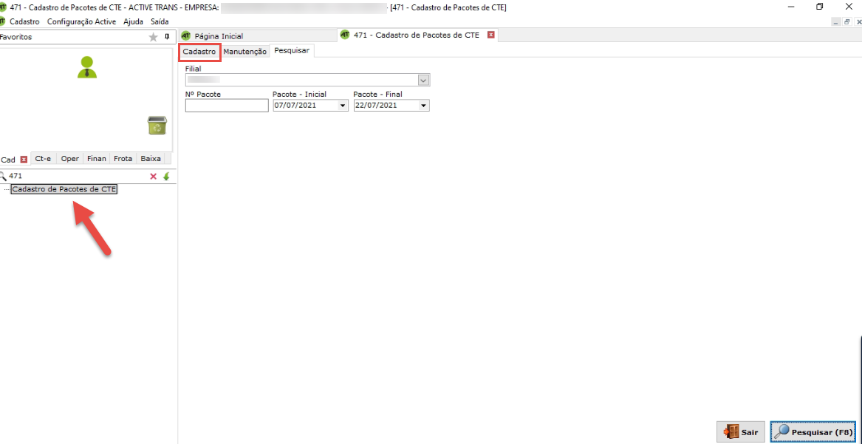Click the Nº Pacote input field
The width and height of the screenshot is (862, 444).
[227, 106]
